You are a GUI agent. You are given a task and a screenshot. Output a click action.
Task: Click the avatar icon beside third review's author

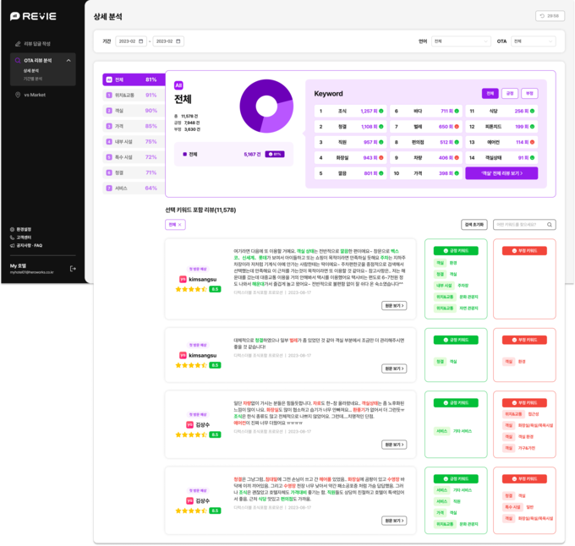(189, 424)
